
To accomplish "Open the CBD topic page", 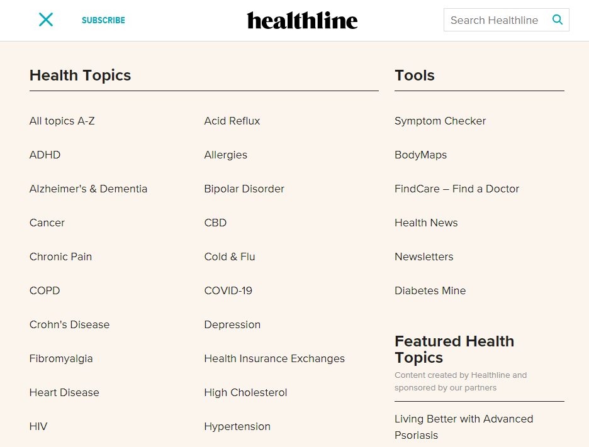I will pos(215,223).
